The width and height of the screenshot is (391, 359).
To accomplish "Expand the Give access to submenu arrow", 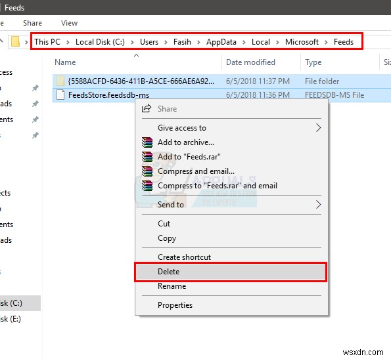I will (318, 128).
